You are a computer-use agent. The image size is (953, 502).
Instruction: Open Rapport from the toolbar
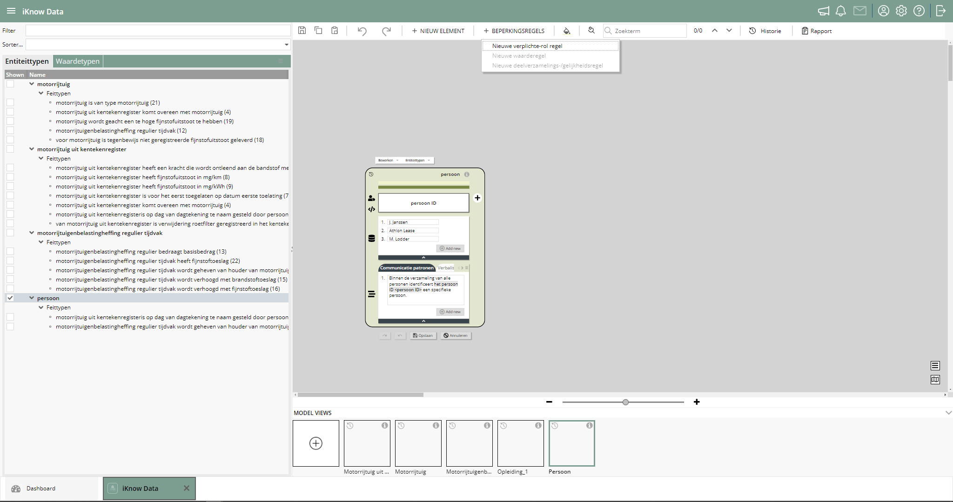click(817, 31)
